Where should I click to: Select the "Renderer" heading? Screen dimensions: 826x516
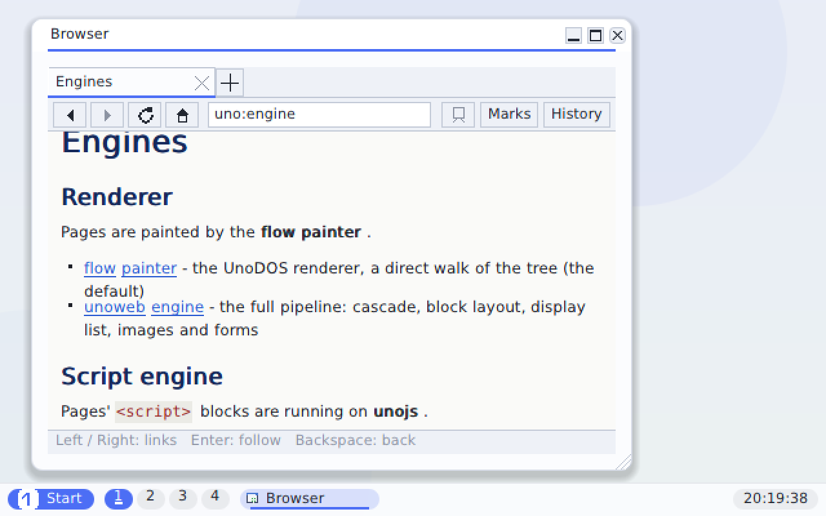pyautogui.click(x=117, y=197)
